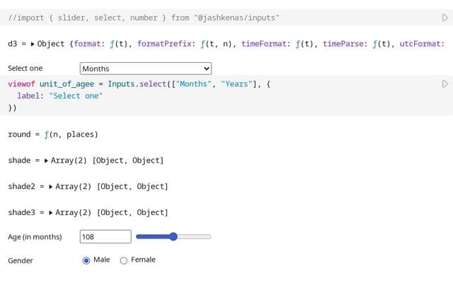The image size is (453, 283).
Task: Click the formatPrefix property in d3 output
Action: (164, 44)
